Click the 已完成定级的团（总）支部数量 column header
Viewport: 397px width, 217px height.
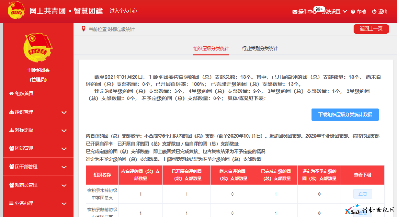coord(276,175)
